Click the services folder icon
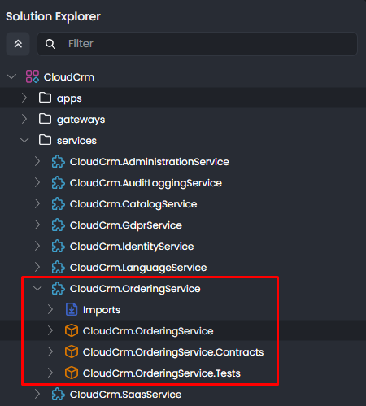This screenshot has height=406, width=366. [x=45, y=140]
